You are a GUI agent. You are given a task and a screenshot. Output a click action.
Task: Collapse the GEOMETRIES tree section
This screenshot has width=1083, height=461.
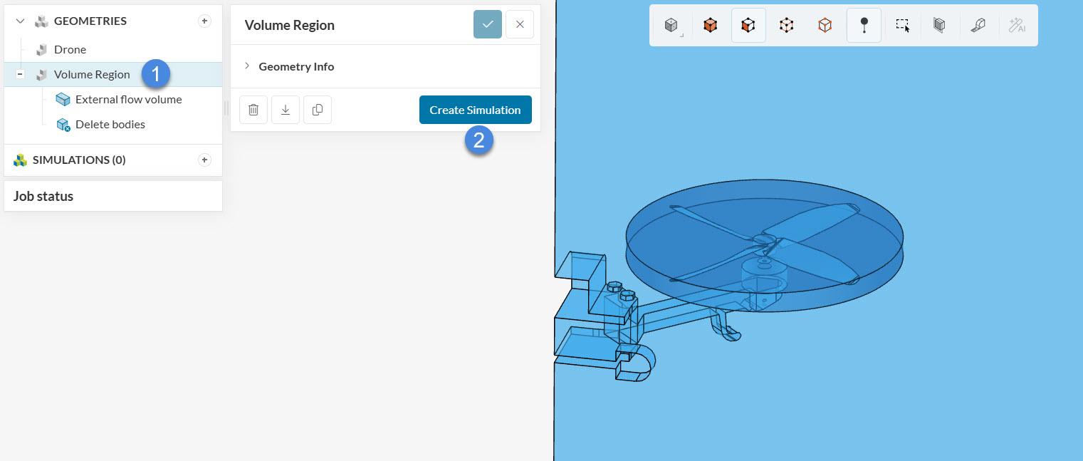point(20,21)
